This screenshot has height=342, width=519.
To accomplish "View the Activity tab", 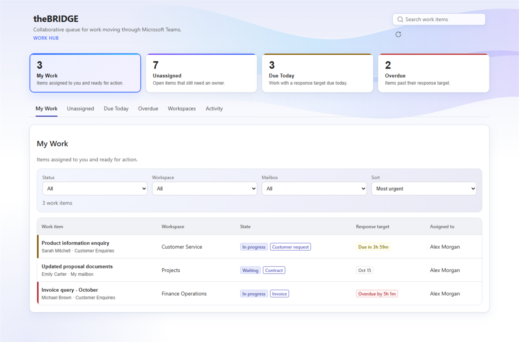I will [x=214, y=108].
